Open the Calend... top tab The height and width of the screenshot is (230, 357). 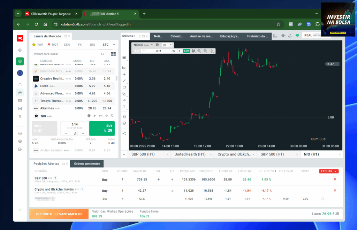tap(176, 36)
